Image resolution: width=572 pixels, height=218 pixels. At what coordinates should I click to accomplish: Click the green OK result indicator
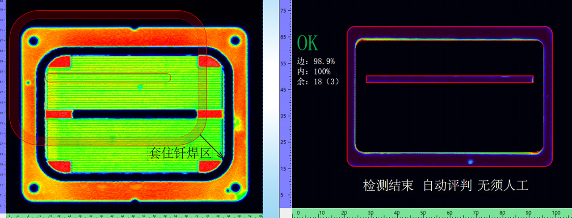(x=308, y=43)
